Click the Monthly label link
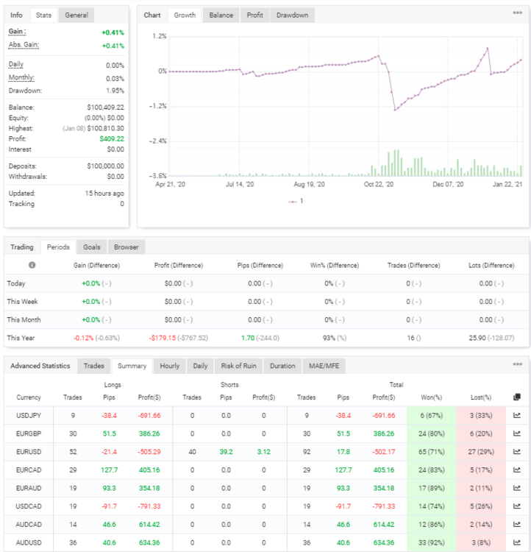Screen dimensions: 531x552 tap(21, 77)
